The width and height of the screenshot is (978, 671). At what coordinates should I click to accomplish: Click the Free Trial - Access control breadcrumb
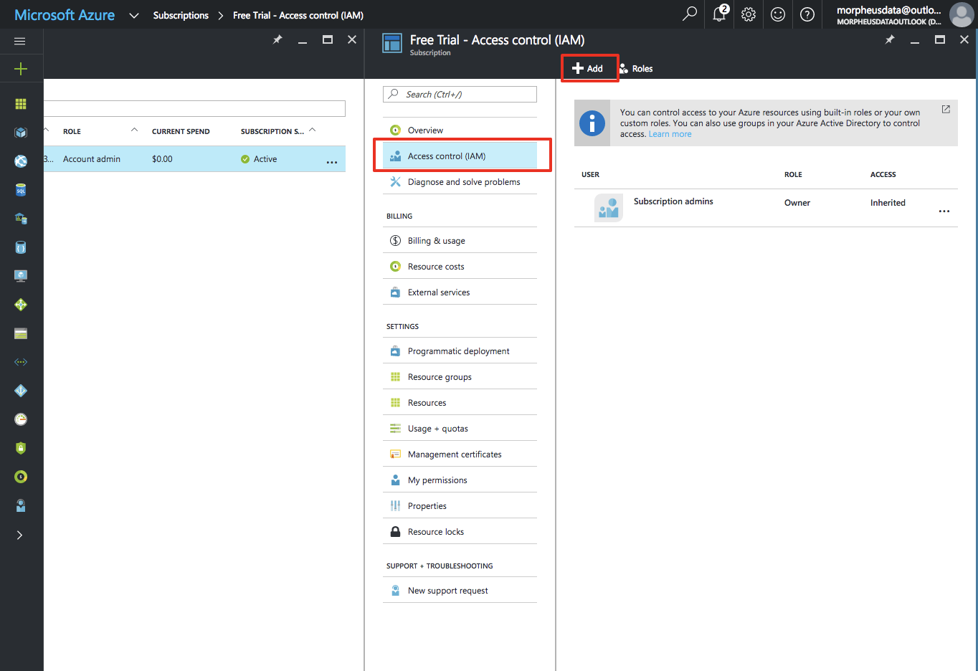298,15
